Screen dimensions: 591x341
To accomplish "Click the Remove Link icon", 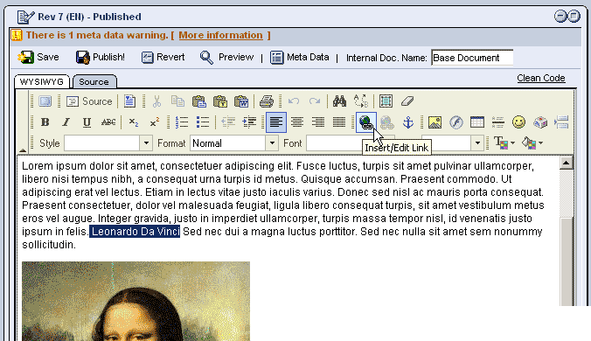I will coord(386,122).
